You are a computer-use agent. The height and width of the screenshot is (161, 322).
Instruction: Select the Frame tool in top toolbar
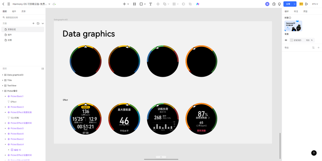coord(135,4)
